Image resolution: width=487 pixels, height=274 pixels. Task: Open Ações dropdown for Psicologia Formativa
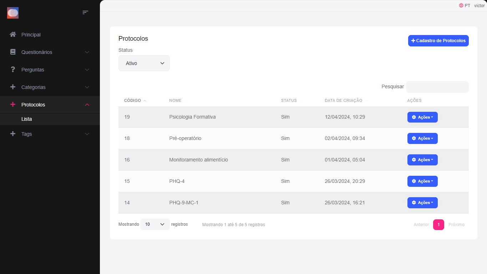coord(422,117)
